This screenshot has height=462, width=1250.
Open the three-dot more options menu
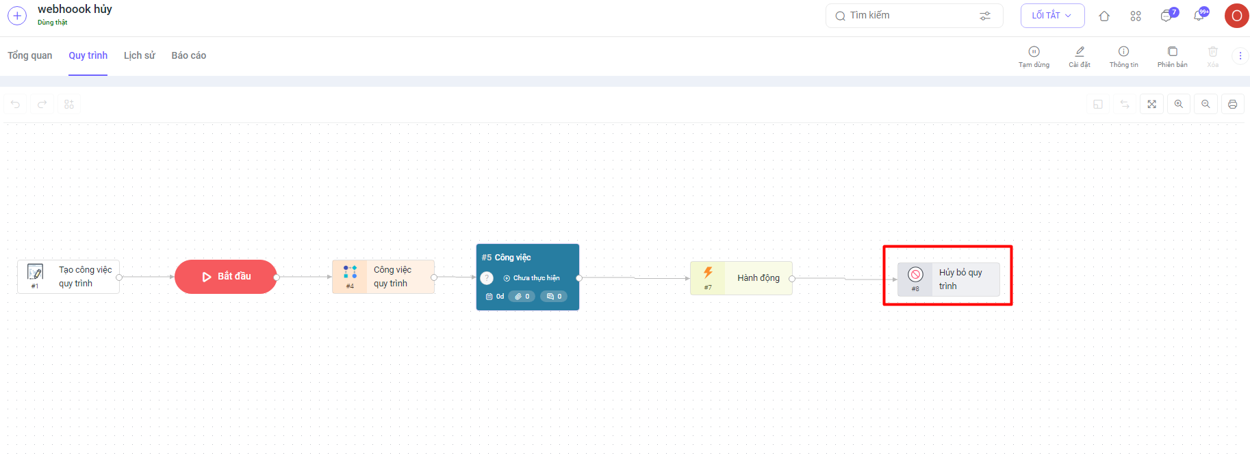tap(1240, 56)
